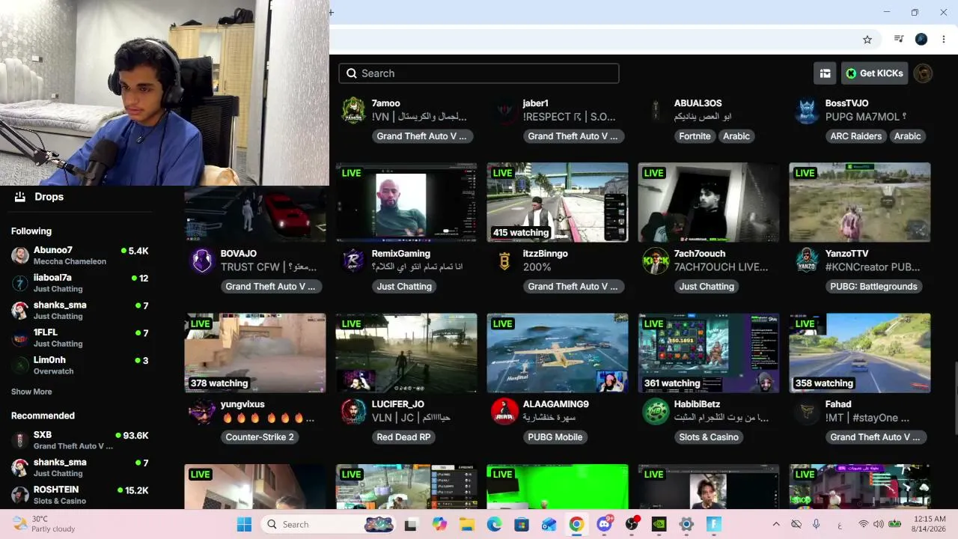The image size is (958, 539).
Task: Open the Kick user account avatar
Action: 923,73
